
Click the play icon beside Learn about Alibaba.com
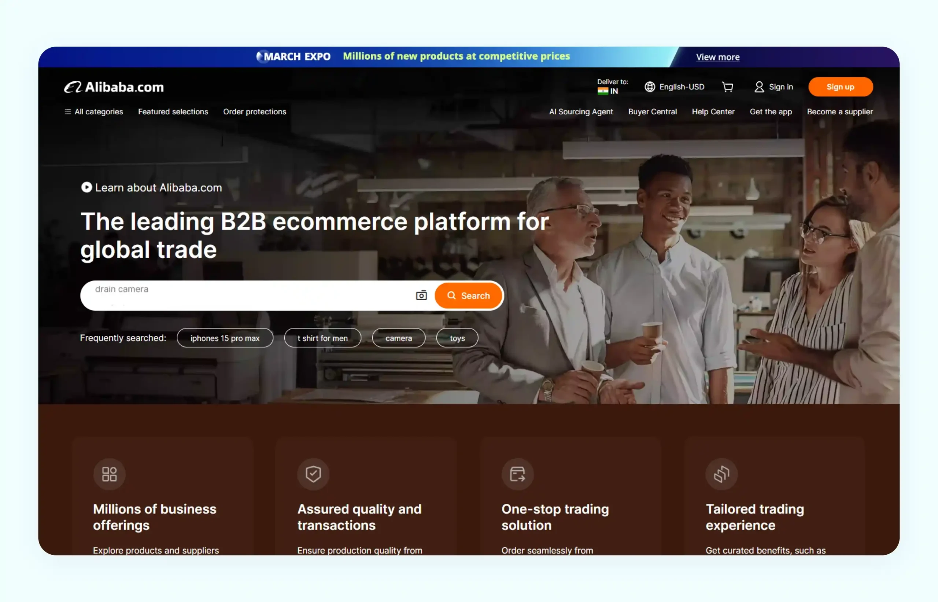(86, 188)
